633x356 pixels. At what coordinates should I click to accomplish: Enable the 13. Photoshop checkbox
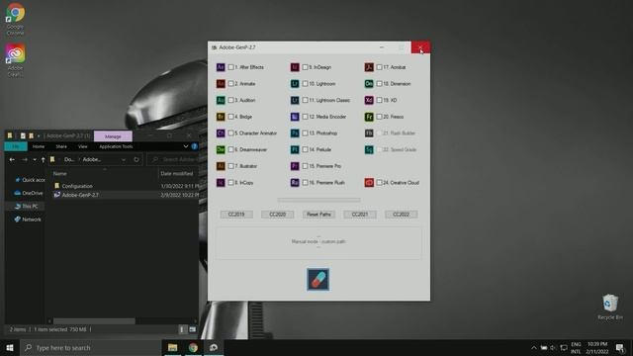pyautogui.click(x=306, y=133)
